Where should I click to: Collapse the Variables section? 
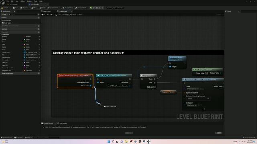coord(1,32)
